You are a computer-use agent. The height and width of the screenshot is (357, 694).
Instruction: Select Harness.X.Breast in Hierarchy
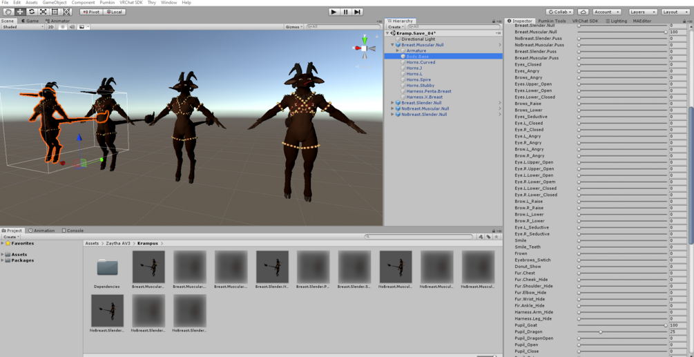pos(425,97)
